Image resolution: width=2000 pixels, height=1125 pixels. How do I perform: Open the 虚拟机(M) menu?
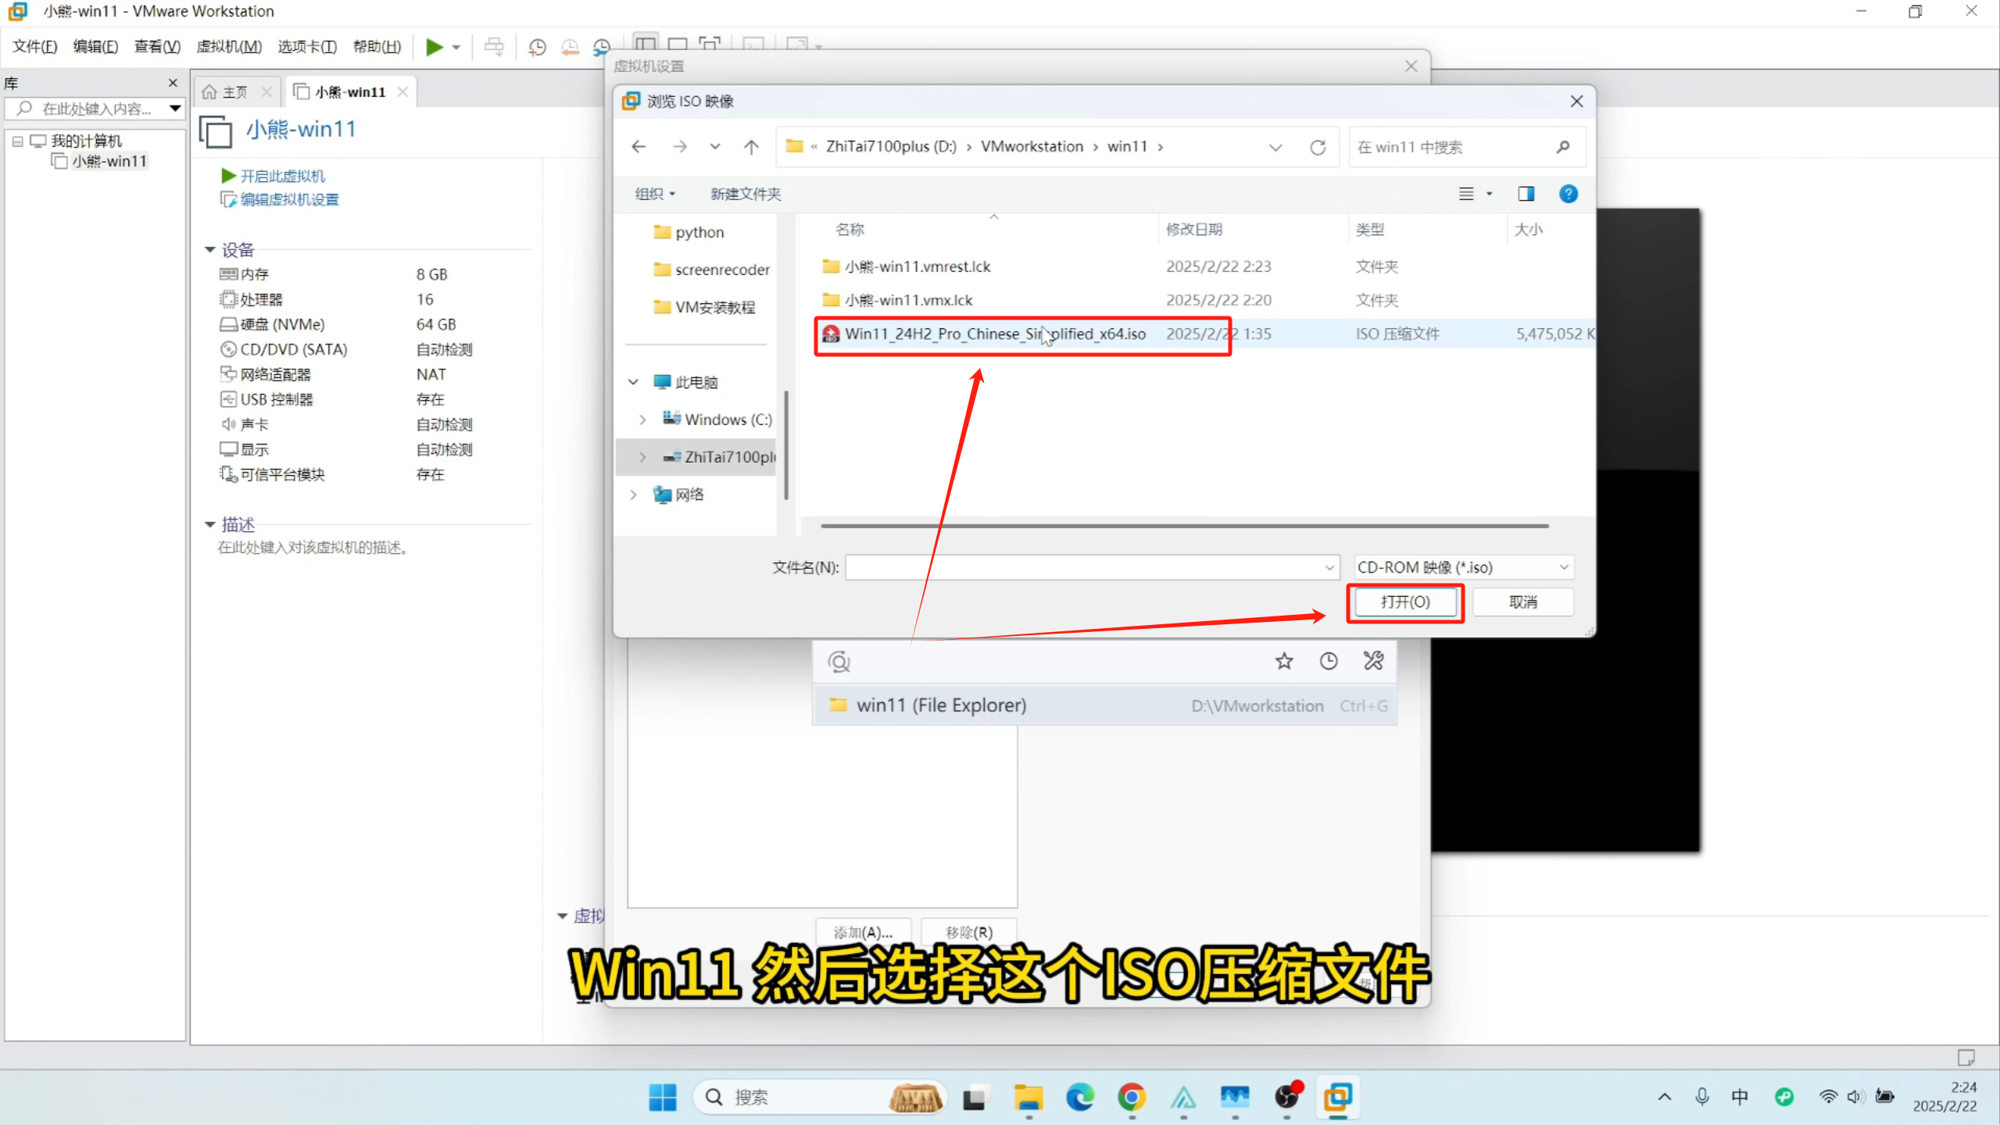click(x=229, y=47)
